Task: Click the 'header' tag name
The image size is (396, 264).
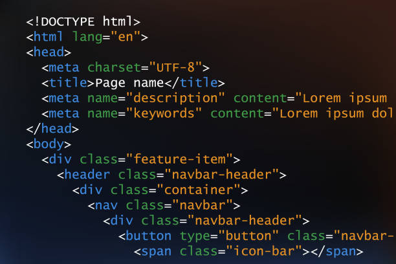Action: (x=87, y=175)
